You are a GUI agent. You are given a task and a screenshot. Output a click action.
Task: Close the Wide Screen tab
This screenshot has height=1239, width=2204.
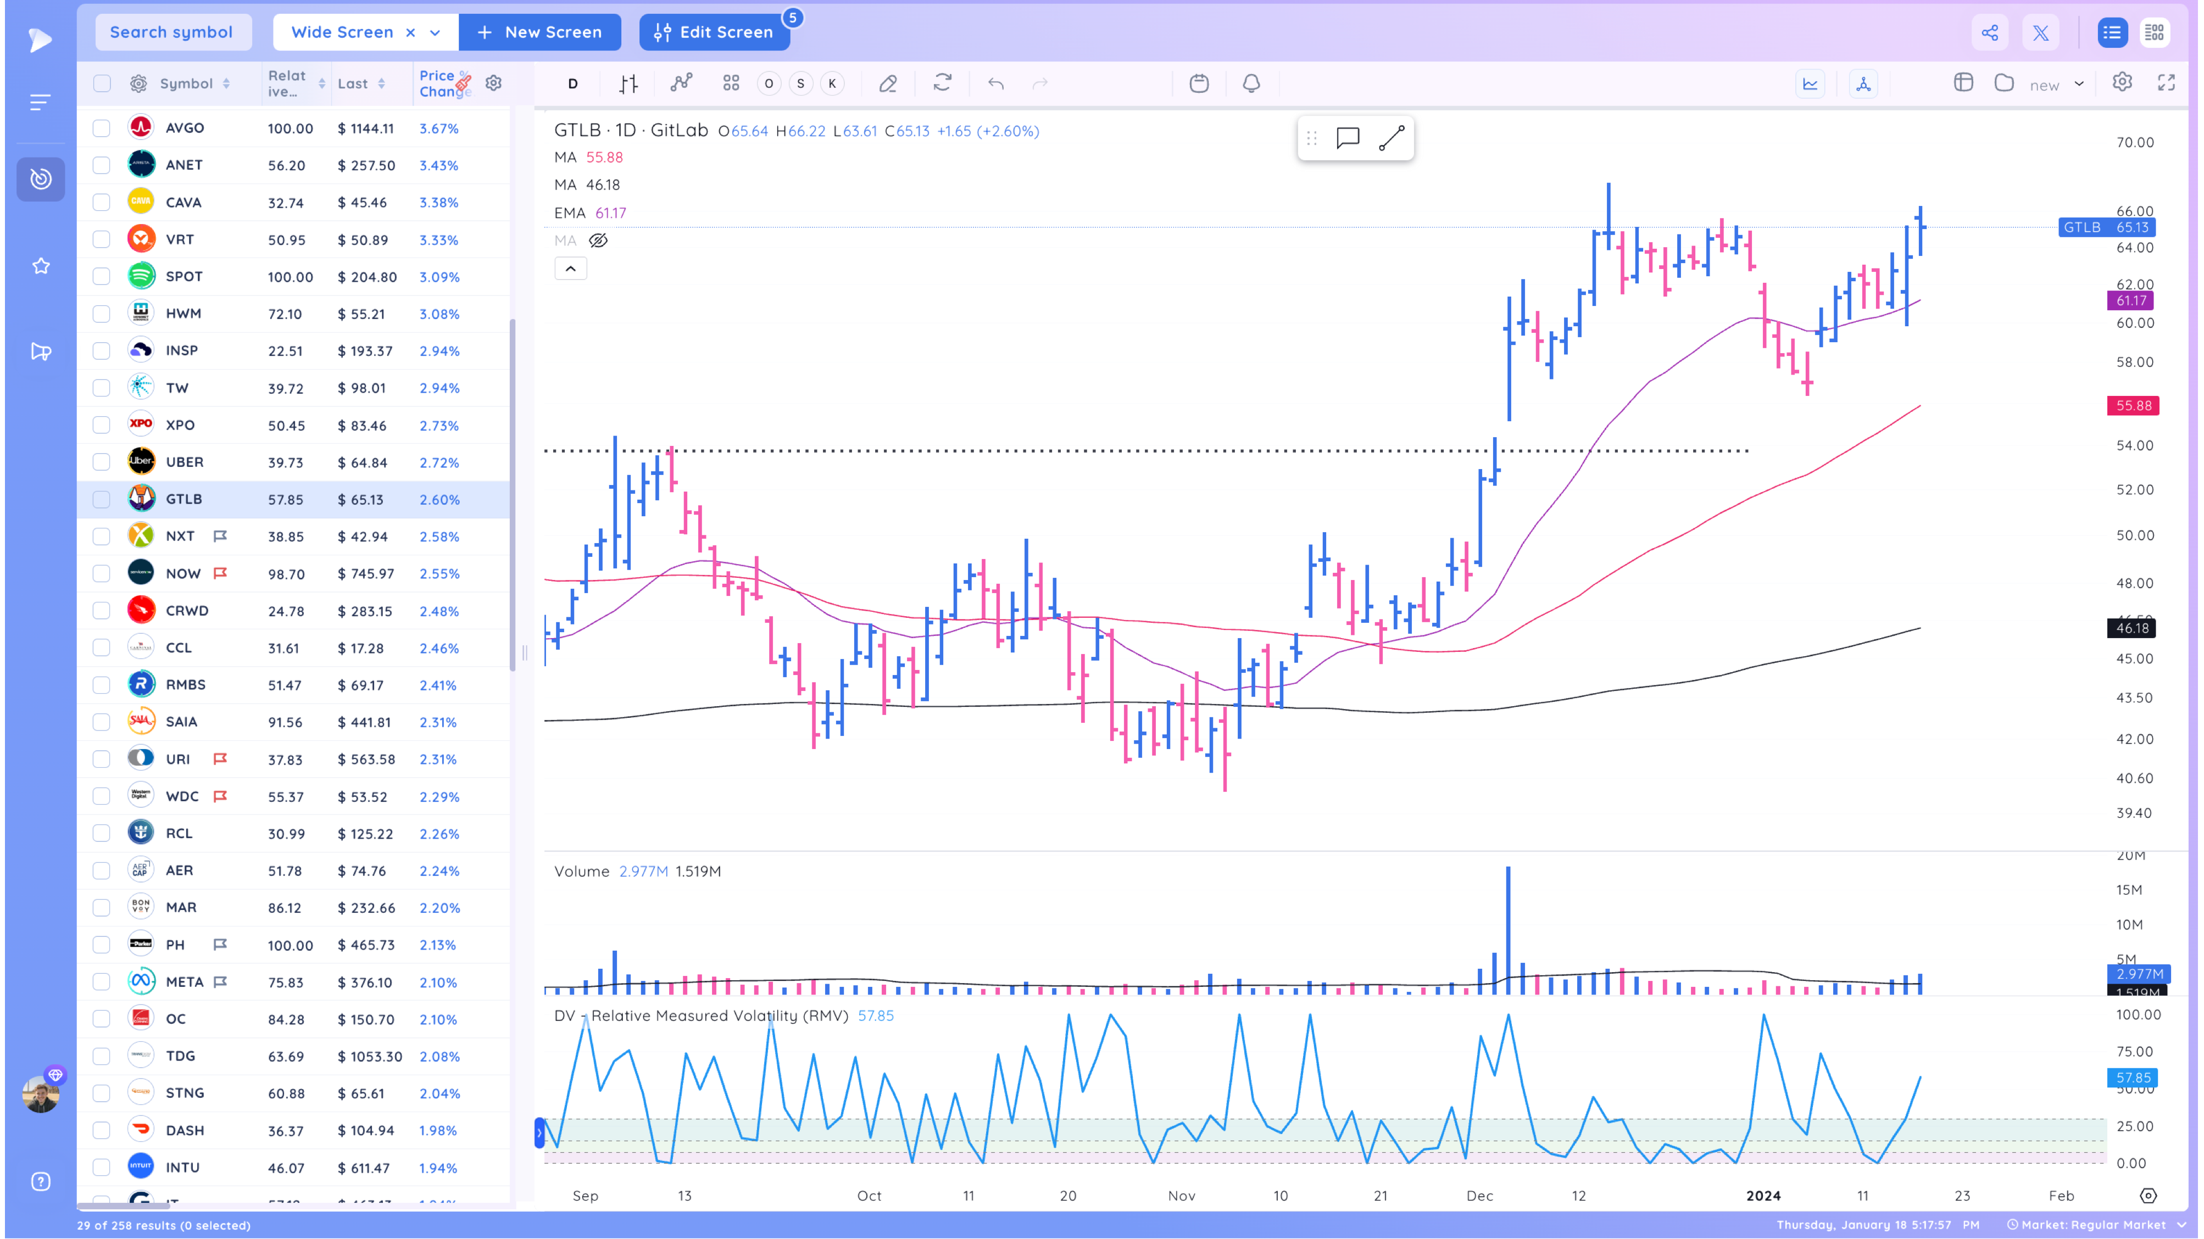click(x=411, y=32)
